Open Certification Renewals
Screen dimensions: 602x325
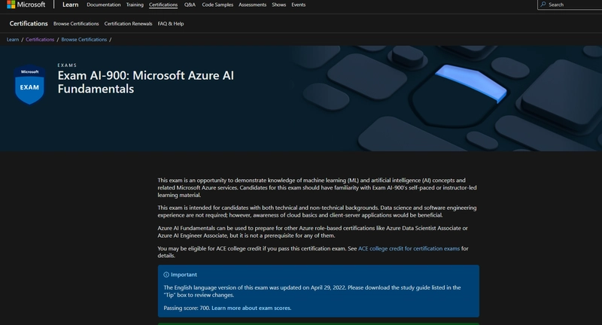[128, 23]
